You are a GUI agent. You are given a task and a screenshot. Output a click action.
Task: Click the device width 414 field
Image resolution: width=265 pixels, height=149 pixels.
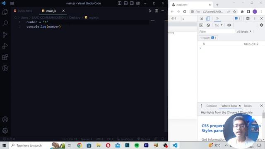coord(175,19)
